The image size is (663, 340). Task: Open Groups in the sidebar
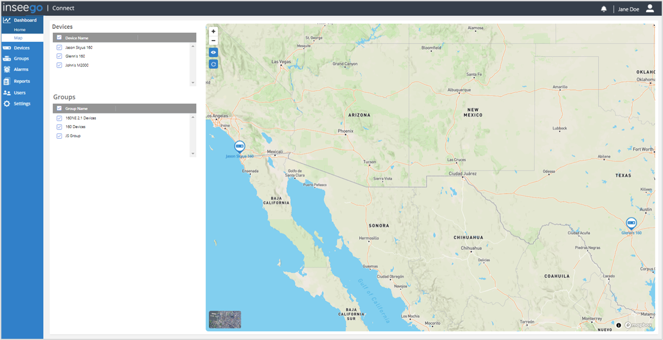coord(22,58)
